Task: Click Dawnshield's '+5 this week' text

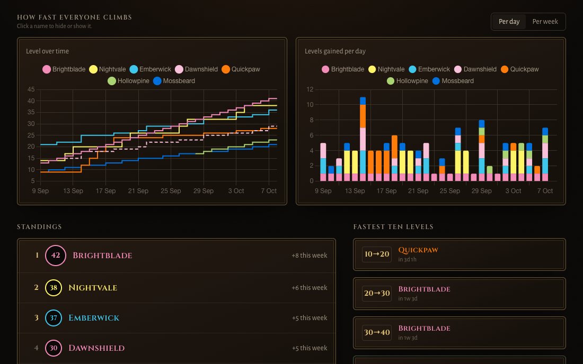Action: tap(310, 348)
